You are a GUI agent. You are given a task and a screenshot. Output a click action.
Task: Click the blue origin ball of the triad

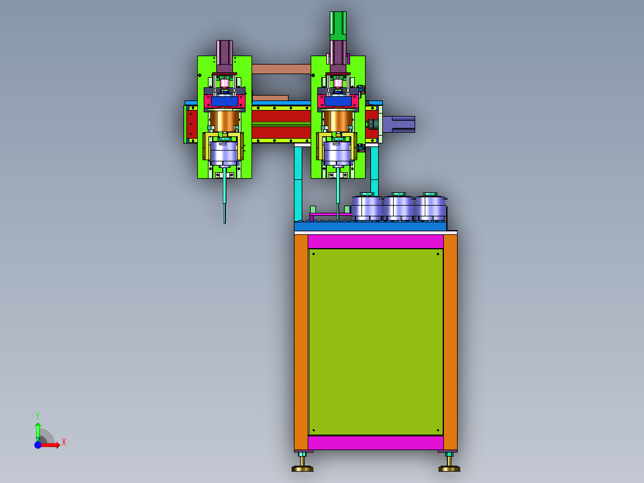pyautogui.click(x=38, y=445)
